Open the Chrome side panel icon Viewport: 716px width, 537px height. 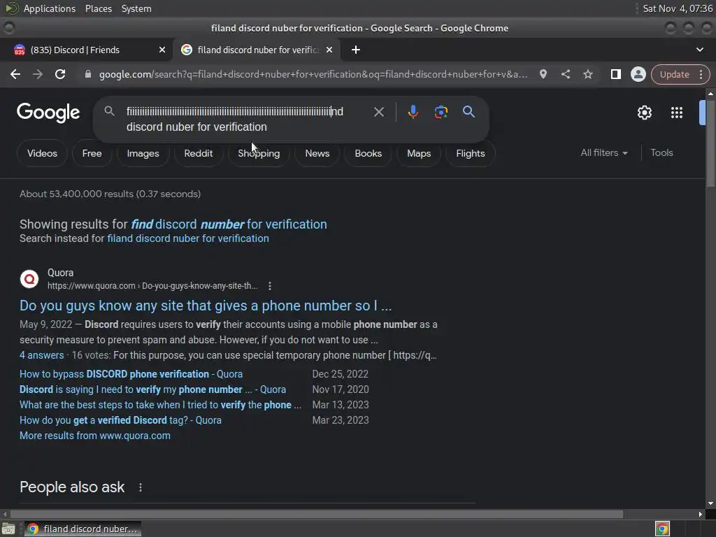click(615, 74)
